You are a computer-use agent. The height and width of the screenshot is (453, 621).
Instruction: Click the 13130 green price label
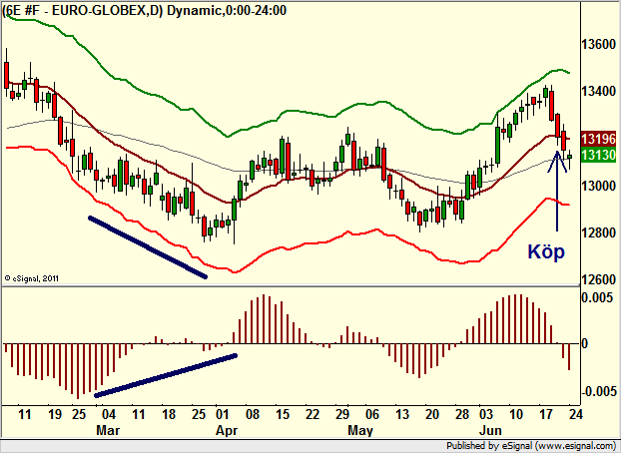click(599, 156)
